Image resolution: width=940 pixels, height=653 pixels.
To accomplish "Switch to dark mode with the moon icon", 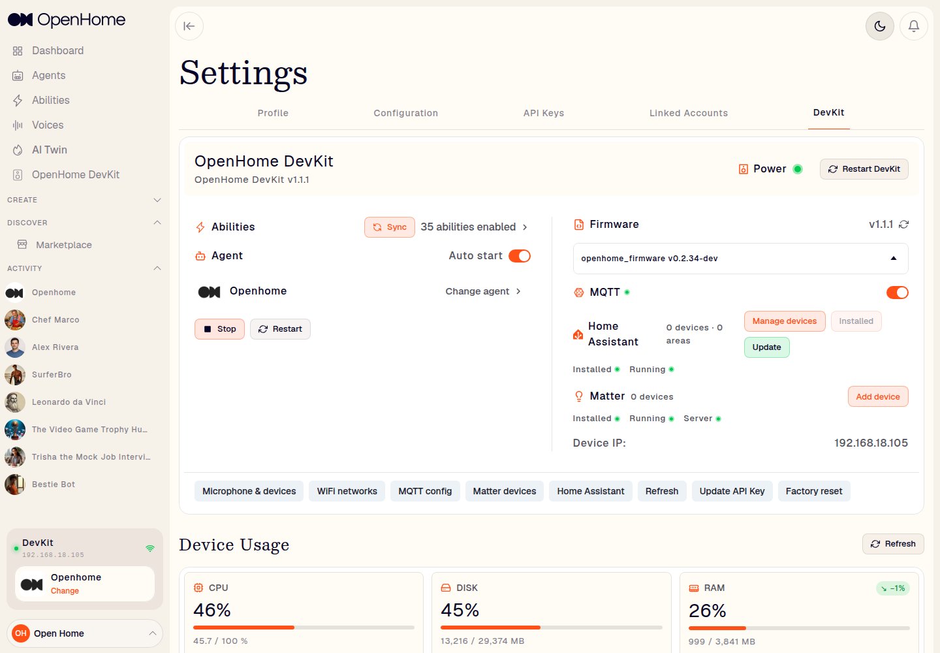I will point(880,26).
